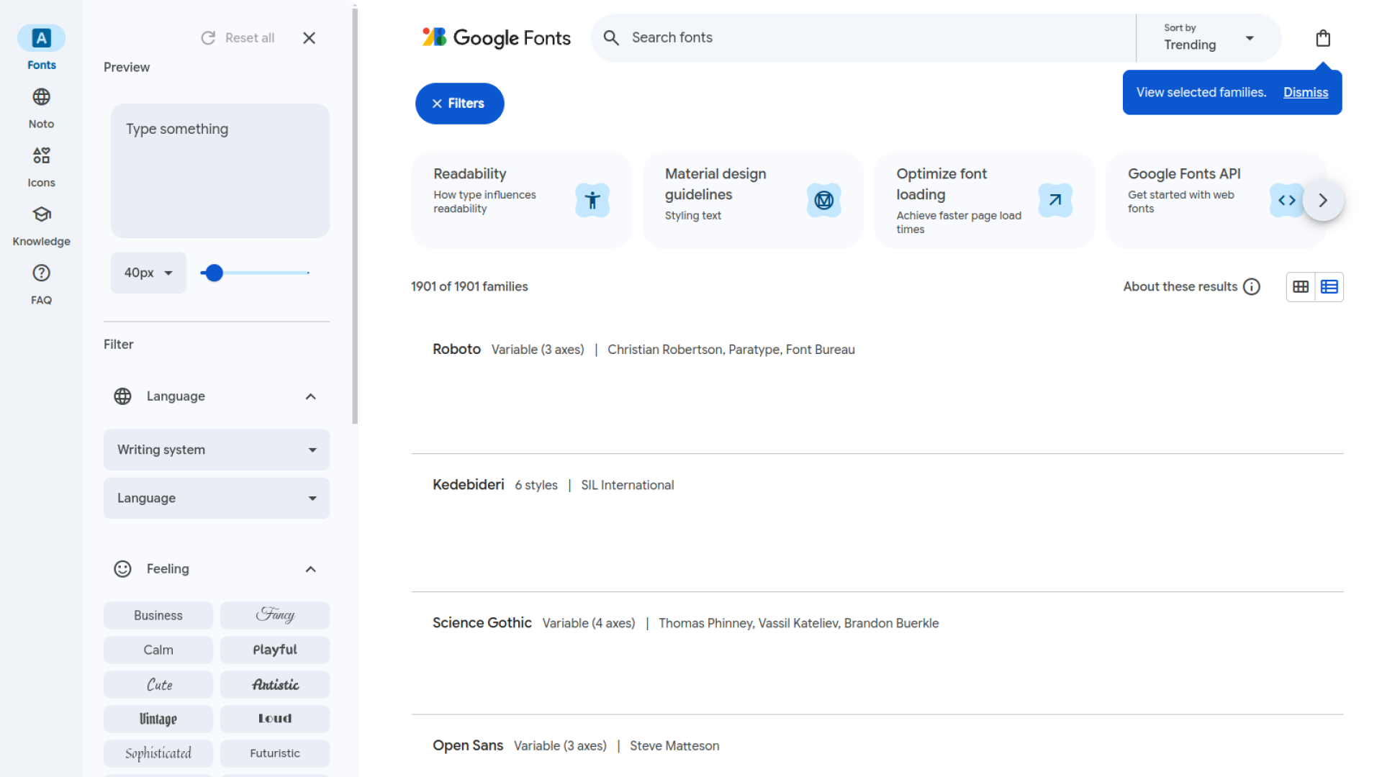Click the carousel next arrow

pos(1323,200)
